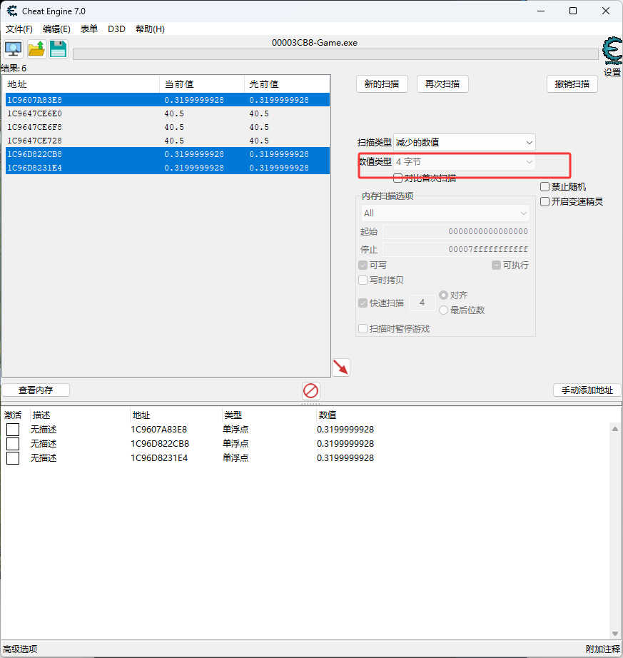Toggle the 可执行 checkbox

[496, 265]
